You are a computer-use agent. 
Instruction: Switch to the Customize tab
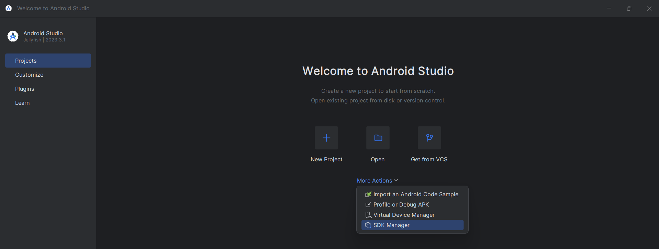[48, 75]
